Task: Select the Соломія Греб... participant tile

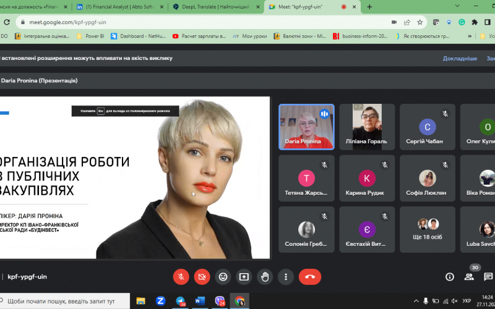Action: [306, 229]
